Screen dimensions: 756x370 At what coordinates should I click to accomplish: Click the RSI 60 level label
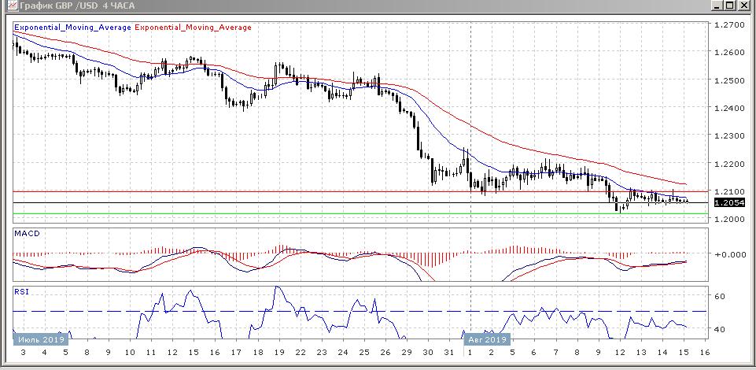pos(718,297)
